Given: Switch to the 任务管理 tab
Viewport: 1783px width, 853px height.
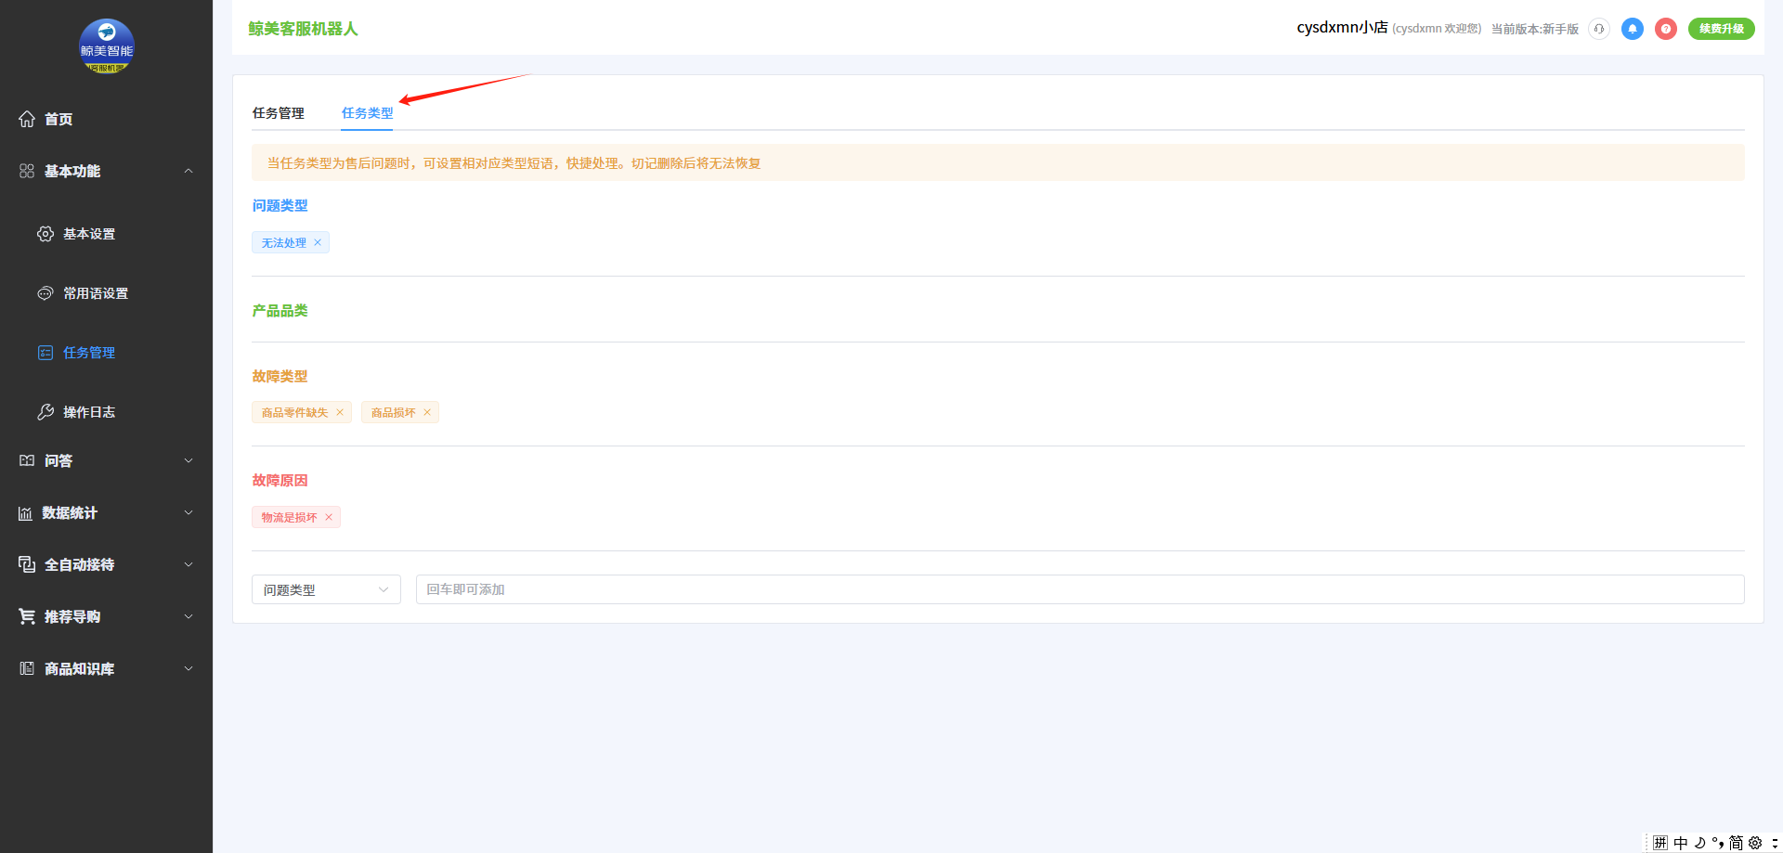Looking at the screenshot, I should click(279, 113).
